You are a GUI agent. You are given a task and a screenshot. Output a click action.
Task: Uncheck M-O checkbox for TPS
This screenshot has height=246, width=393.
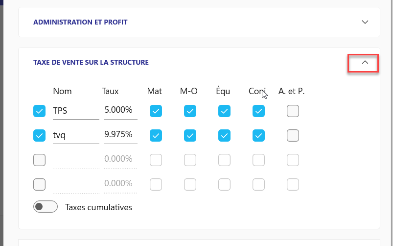pyautogui.click(x=190, y=111)
